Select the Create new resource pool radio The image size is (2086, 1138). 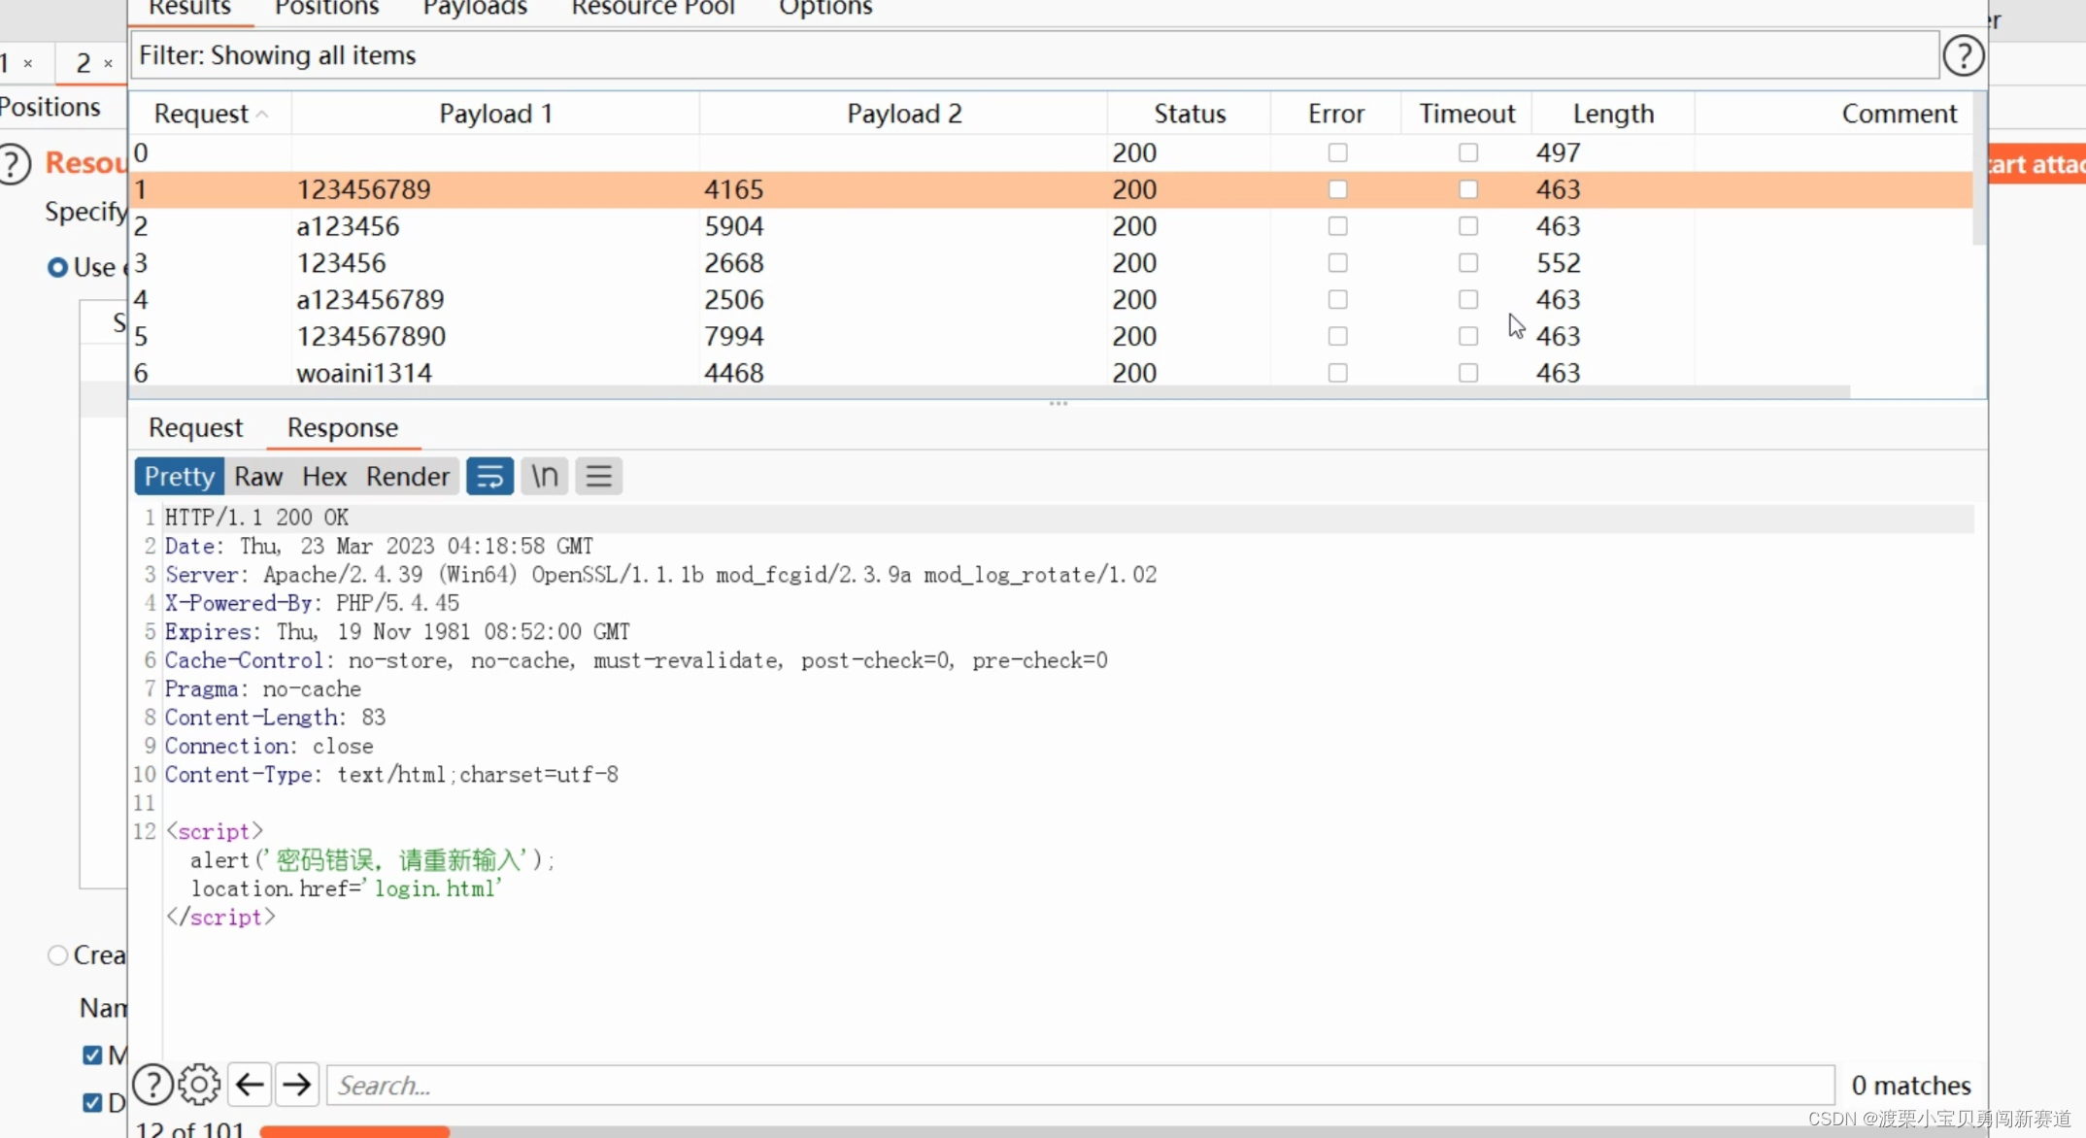tap(57, 955)
